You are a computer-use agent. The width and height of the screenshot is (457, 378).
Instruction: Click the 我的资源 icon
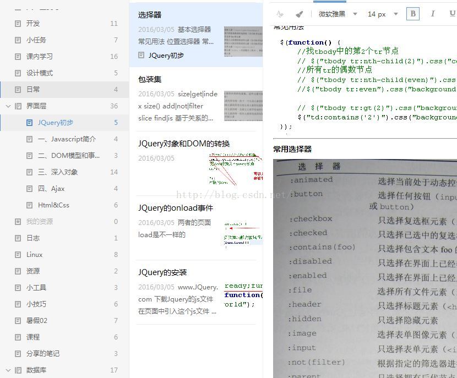click(x=18, y=222)
